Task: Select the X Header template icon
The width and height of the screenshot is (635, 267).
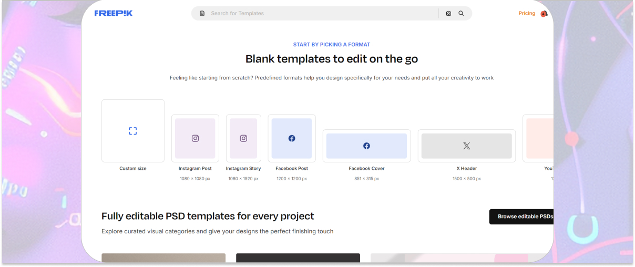Action: pos(466,146)
